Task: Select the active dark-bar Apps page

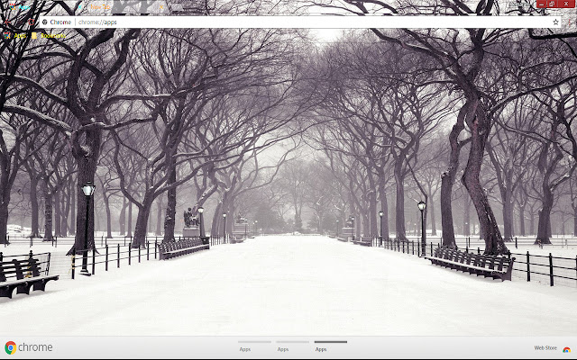Action: coord(331,346)
